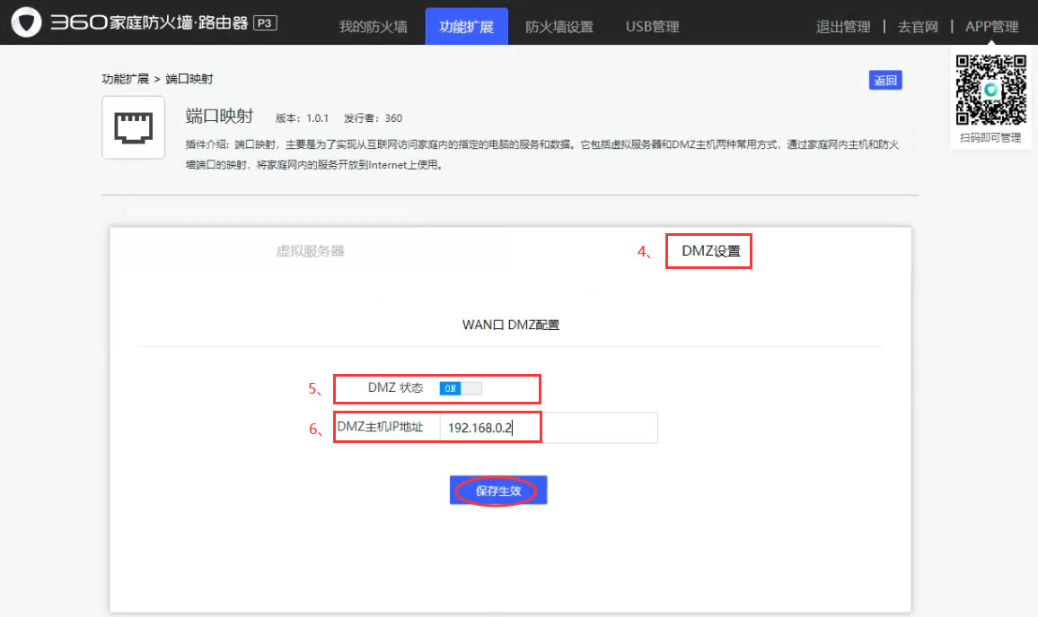The image size is (1038, 617).
Task: Click the 360 shield logo icon
Action: (x=27, y=20)
